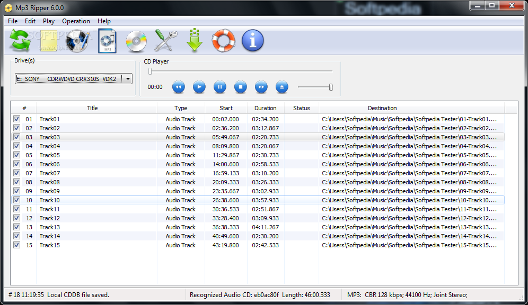Click the Status column header

point(302,108)
